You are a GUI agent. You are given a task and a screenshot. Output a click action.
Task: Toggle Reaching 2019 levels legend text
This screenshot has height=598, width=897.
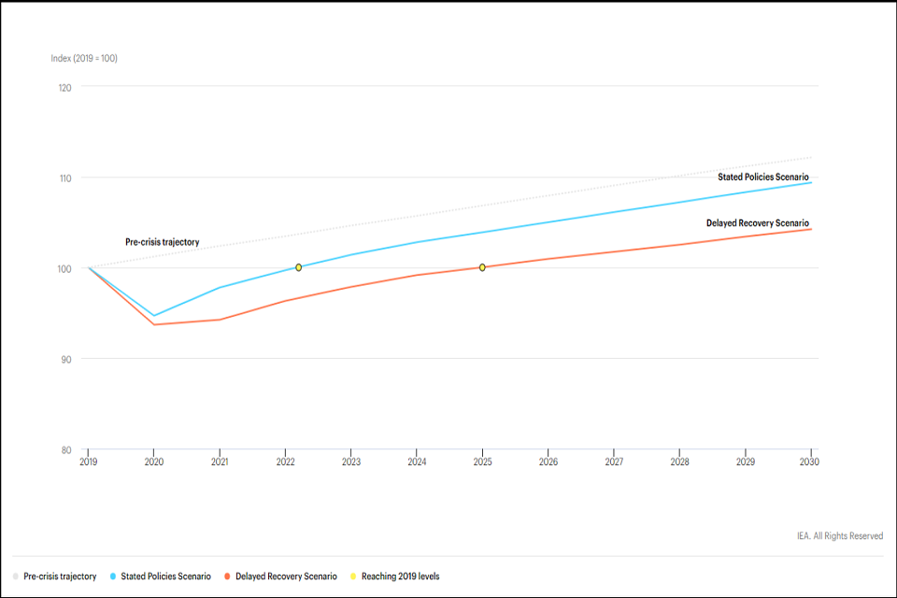coord(400,577)
